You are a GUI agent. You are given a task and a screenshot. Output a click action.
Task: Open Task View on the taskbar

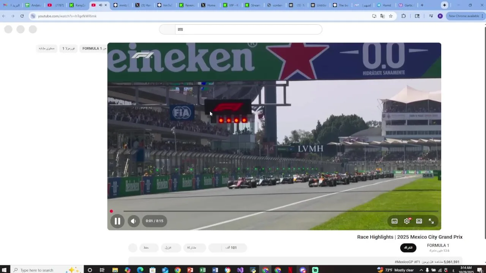point(102,270)
